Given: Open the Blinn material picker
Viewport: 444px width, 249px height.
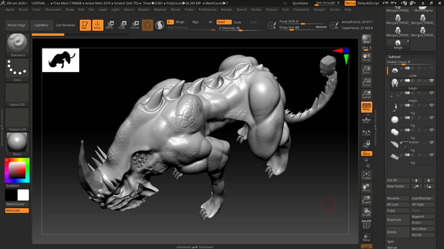Looking at the screenshot, I should click(17, 144).
